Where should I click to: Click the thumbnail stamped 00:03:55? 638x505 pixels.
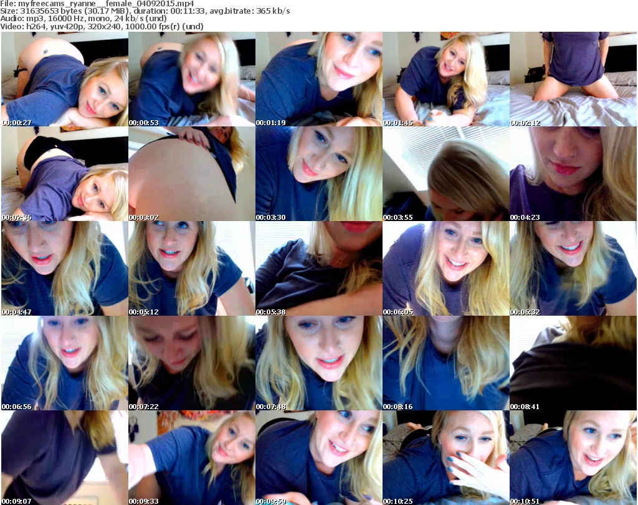click(446, 174)
